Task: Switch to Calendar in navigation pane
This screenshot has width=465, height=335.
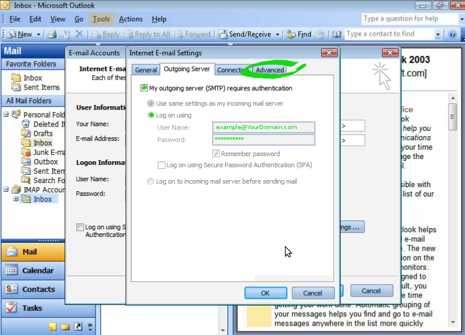Action: coord(33,270)
